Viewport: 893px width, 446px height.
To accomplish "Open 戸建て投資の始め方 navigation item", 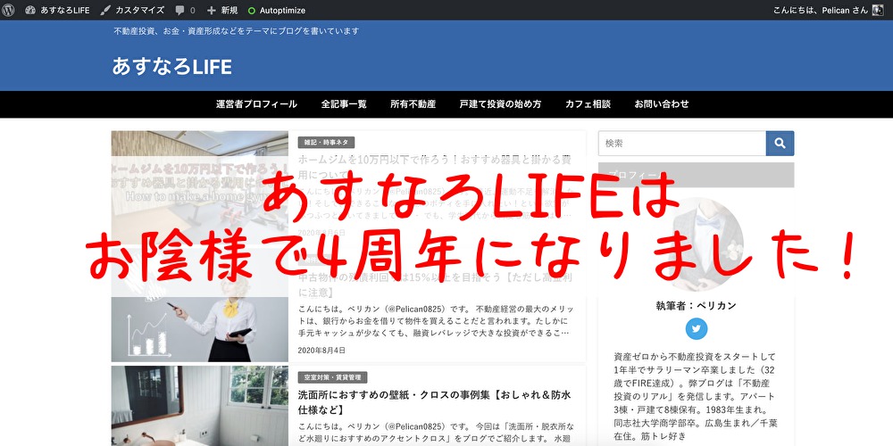I will click(501, 104).
